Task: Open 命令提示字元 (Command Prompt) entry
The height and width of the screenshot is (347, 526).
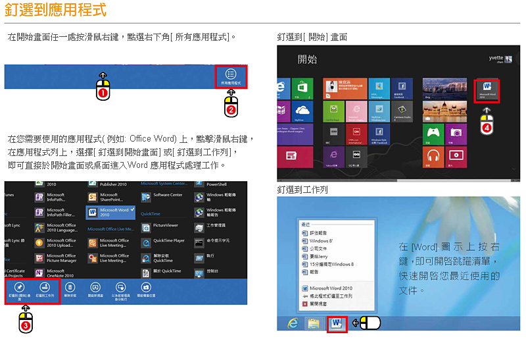Action: tap(212, 243)
